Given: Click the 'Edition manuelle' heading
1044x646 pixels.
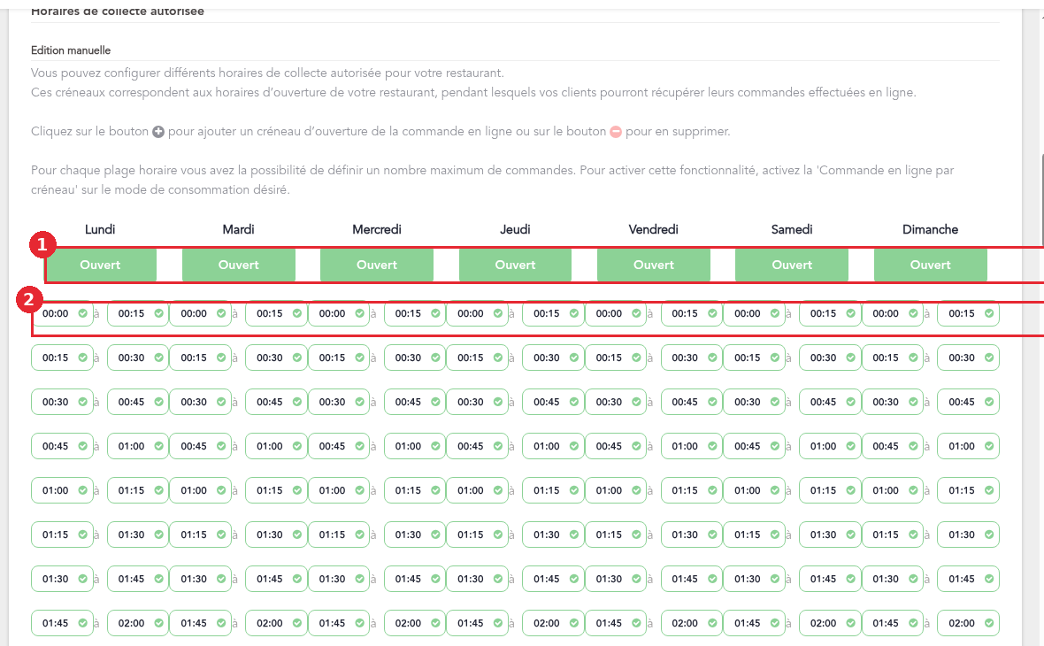Looking at the screenshot, I should coord(71,50).
